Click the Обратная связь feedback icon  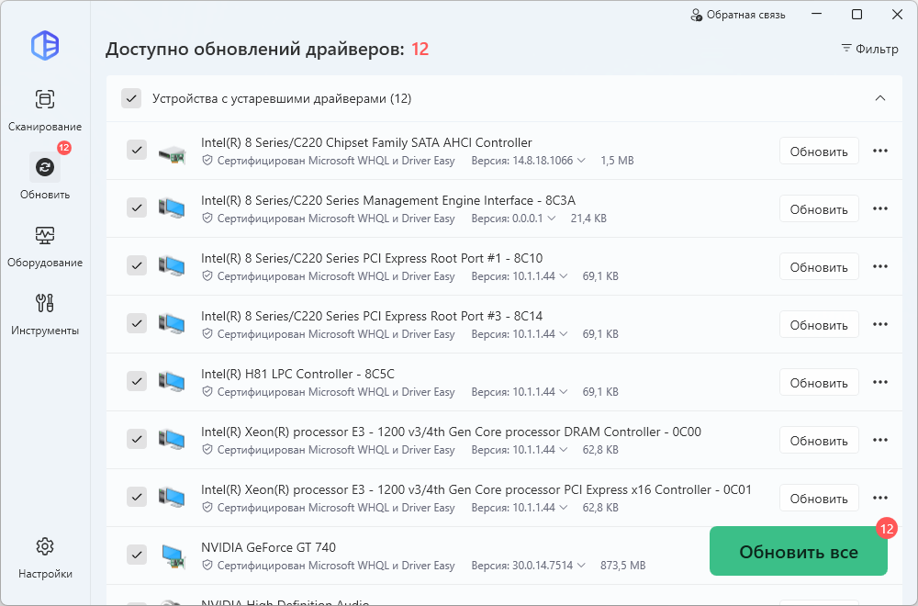point(696,15)
